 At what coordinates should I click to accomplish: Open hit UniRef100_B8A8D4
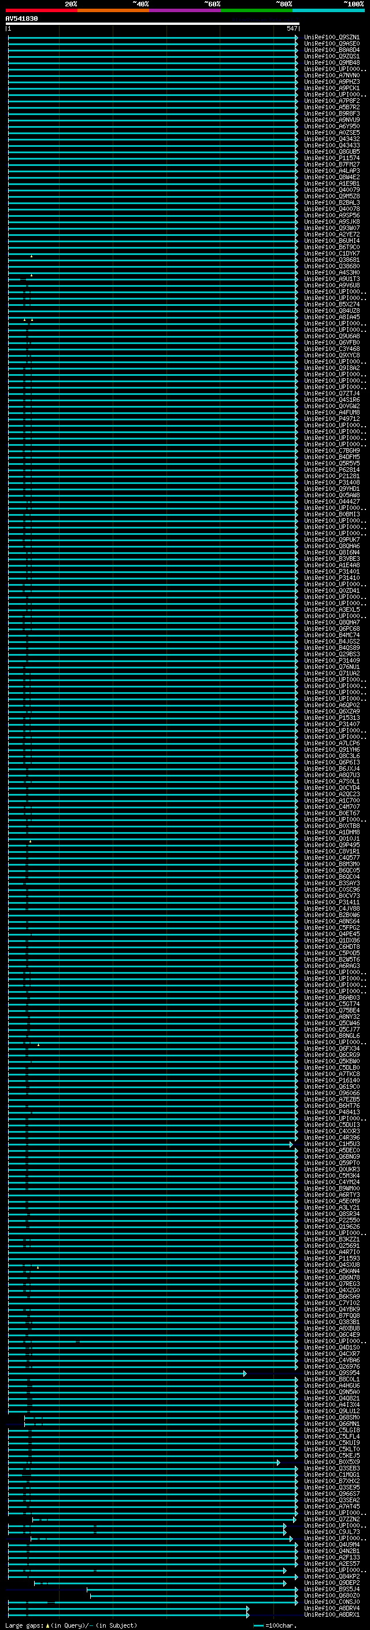pyautogui.click(x=331, y=50)
